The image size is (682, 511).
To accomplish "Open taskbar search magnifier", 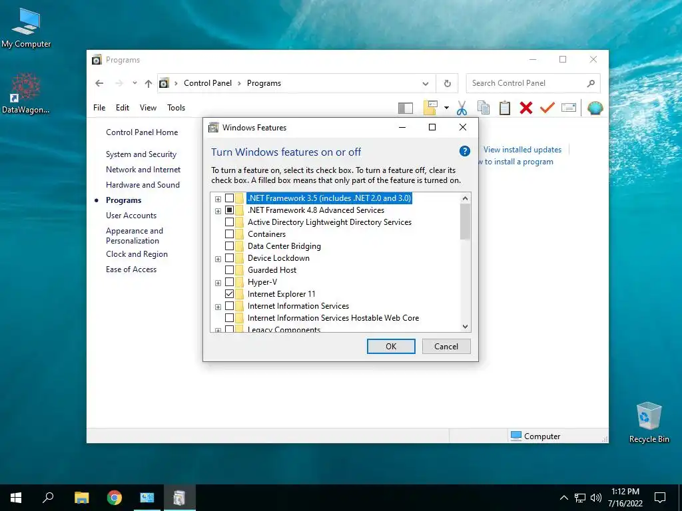I will (x=48, y=498).
